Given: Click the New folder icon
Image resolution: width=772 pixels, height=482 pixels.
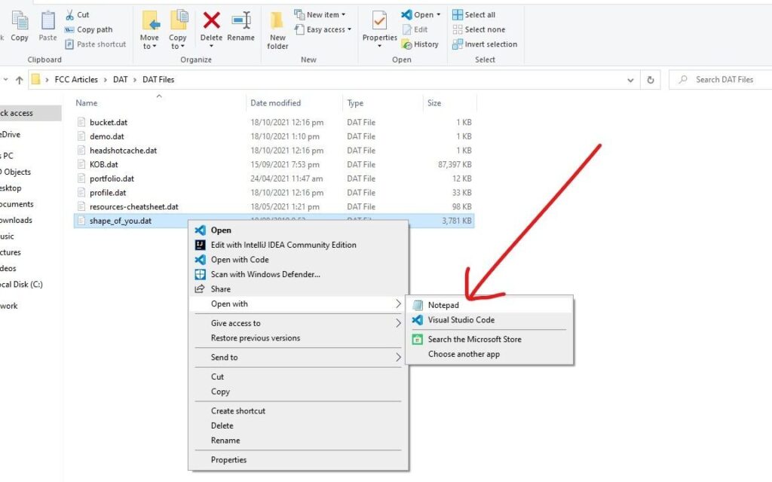Looking at the screenshot, I should coord(277,23).
